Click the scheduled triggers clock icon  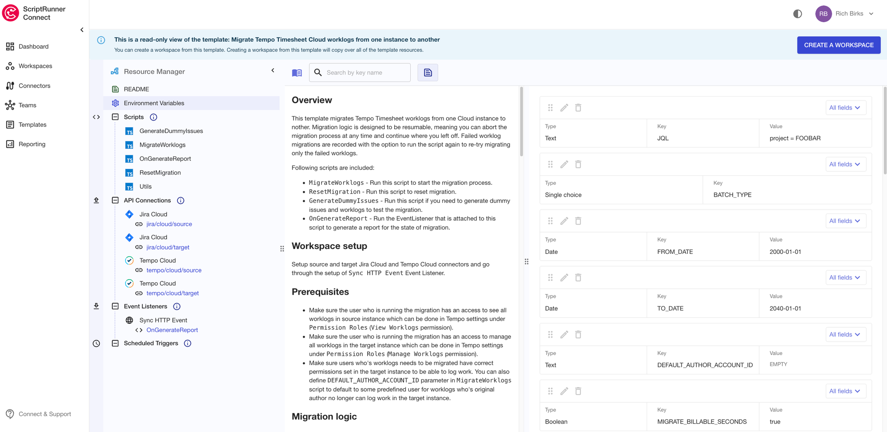point(96,343)
